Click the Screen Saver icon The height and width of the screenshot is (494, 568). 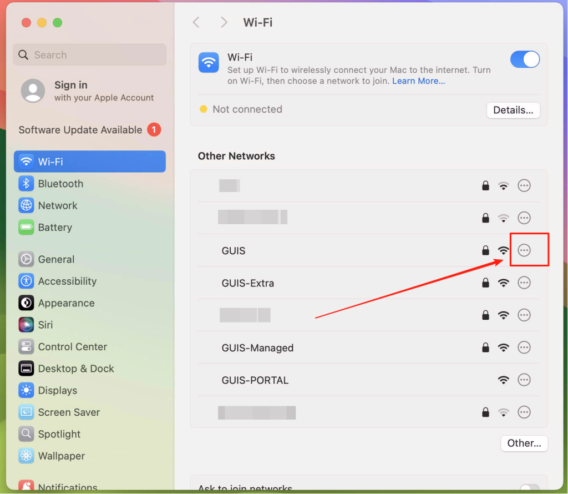click(26, 412)
